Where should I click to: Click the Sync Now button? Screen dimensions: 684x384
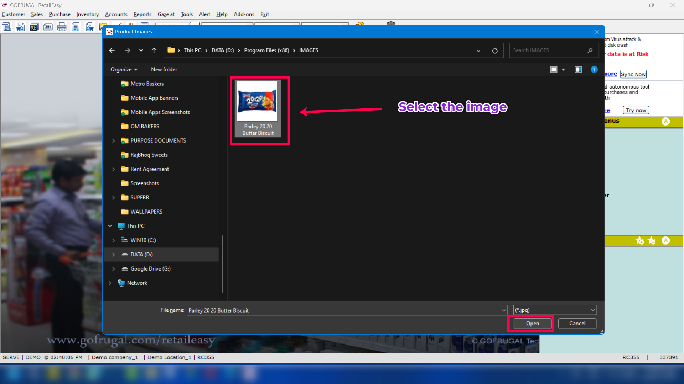point(633,74)
